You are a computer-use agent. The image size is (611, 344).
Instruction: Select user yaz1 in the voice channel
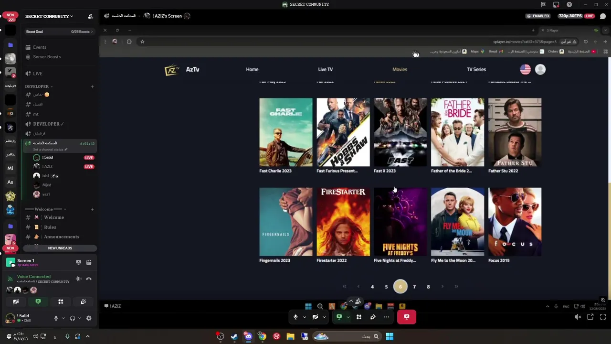pos(46,194)
